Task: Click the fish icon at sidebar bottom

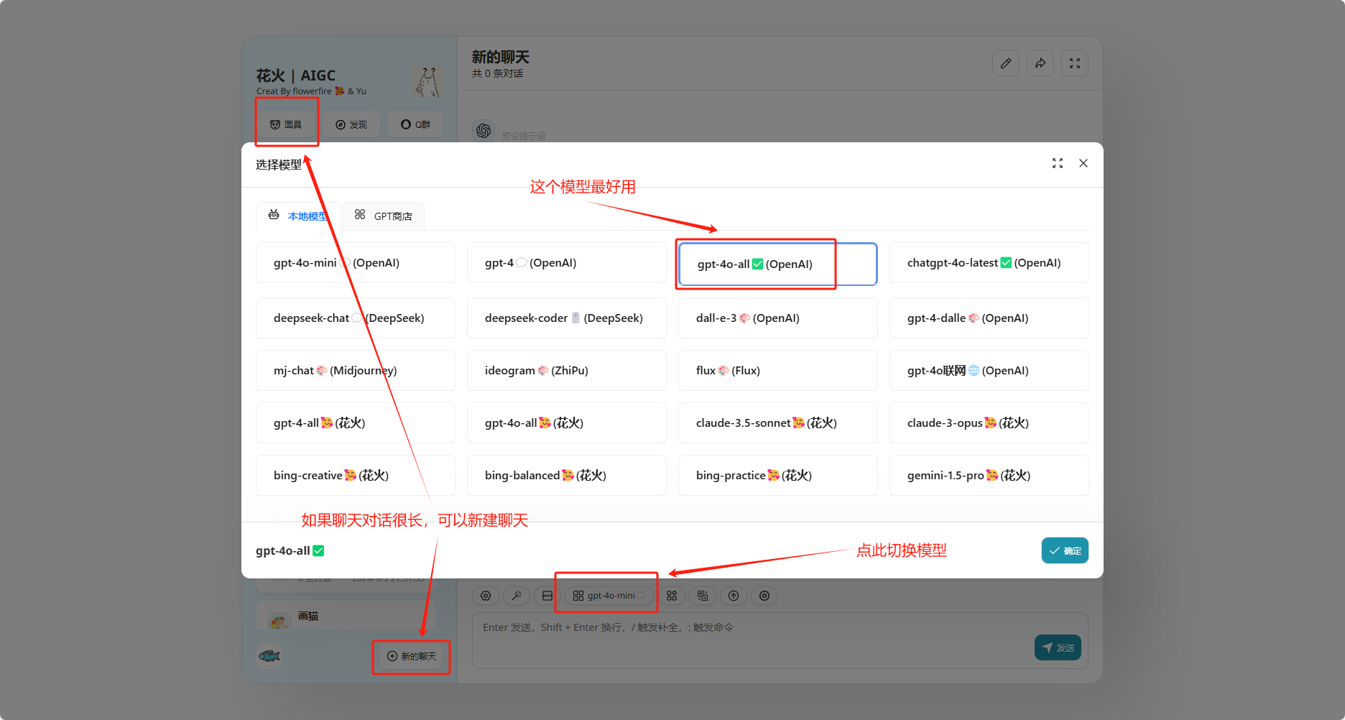Action: pos(269,656)
